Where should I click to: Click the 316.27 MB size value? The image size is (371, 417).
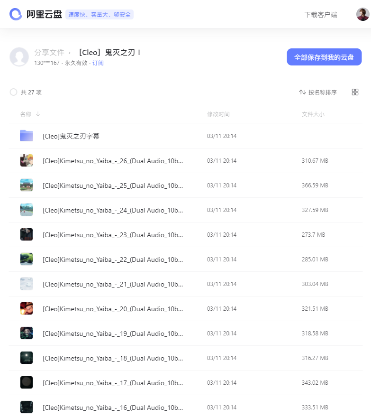pyautogui.click(x=315, y=358)
